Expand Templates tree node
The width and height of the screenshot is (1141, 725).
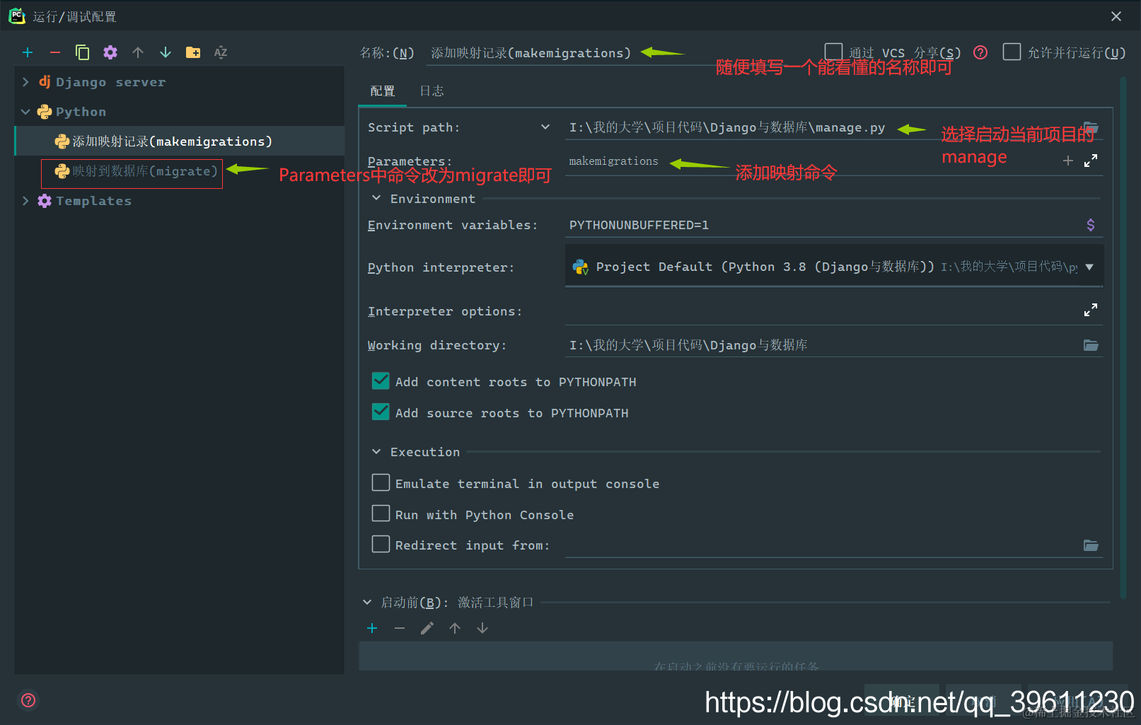[x=25, y=201]
